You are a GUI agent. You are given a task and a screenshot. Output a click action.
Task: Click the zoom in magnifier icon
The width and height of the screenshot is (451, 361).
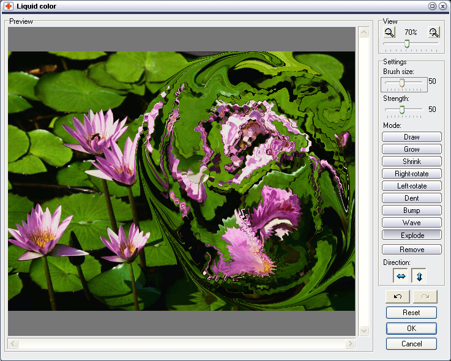coord(434,32)
